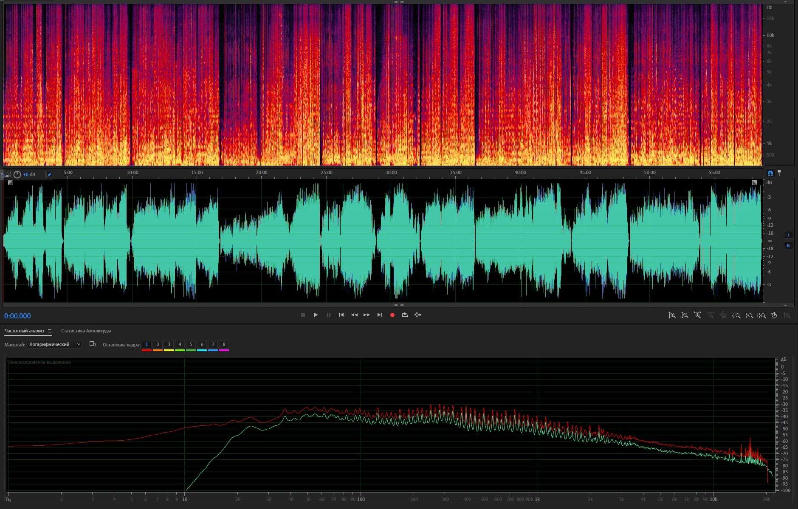Zoom out amplitude icon
Image resolution: width=798 pixels, height=509 pixels.
(685, 315)
